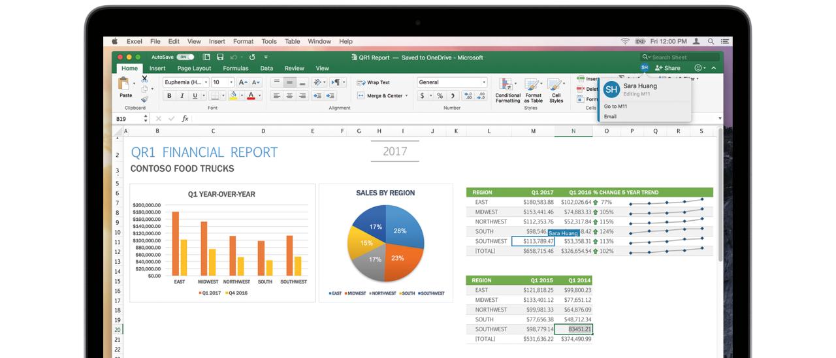Screen dimensions: 836x358
Task: Expand the text orientation dropdown
Action: click(325, 82)
